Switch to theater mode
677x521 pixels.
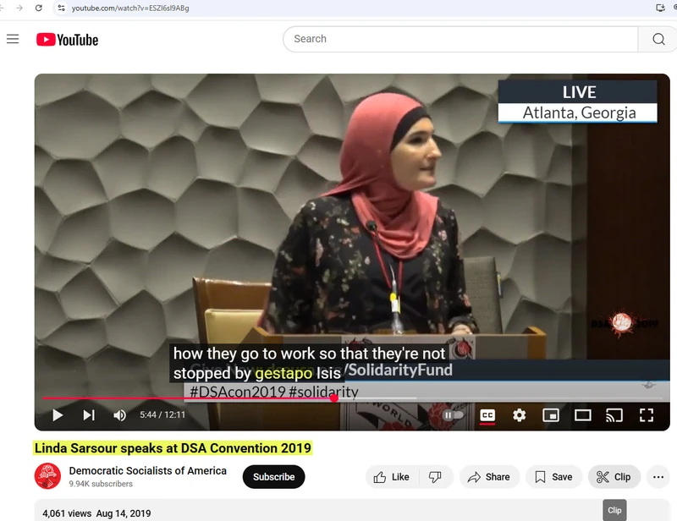tap(581, 415)
